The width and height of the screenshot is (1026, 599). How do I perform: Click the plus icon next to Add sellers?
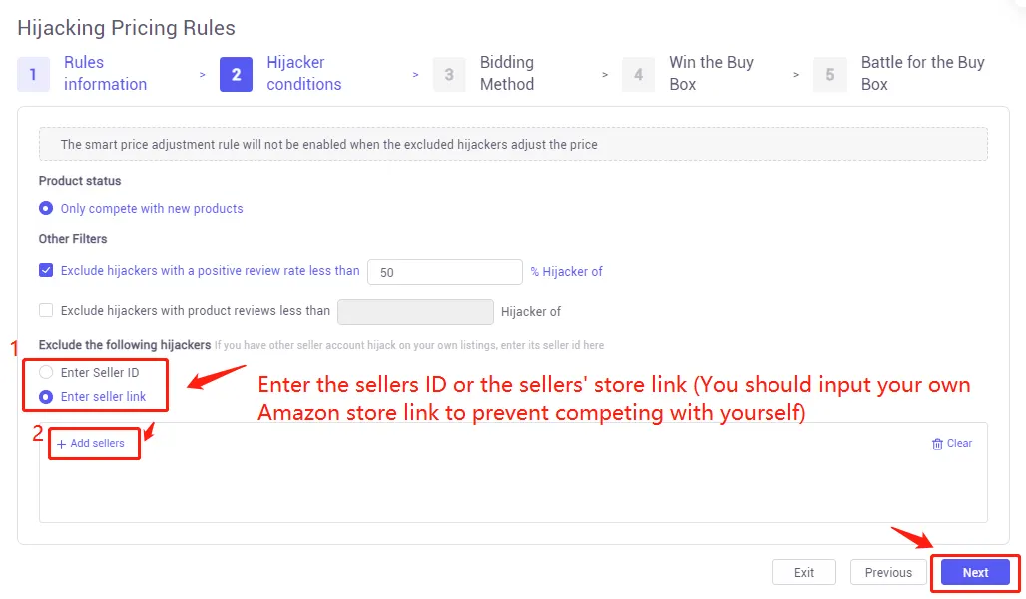(60, 443)
